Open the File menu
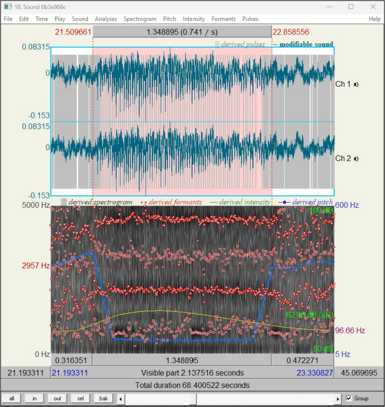 (x=8, y=19)
